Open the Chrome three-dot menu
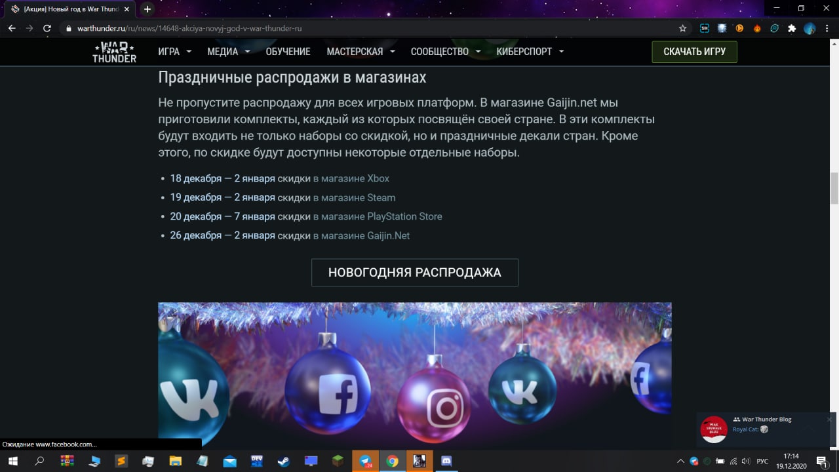The width and height of the screenshot is (839, 472). click(827, 28)
